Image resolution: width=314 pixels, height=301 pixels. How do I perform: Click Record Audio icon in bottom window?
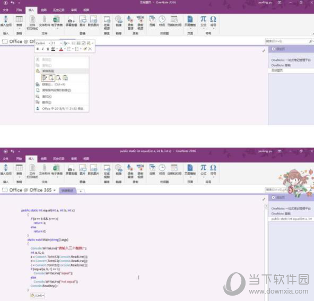coord(130,168)
